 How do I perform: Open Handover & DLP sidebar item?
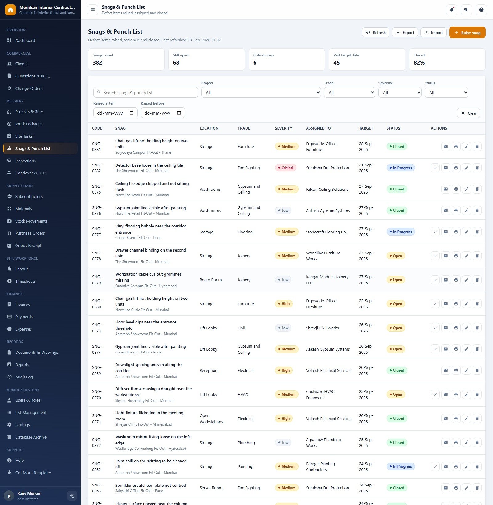[40, 173]
